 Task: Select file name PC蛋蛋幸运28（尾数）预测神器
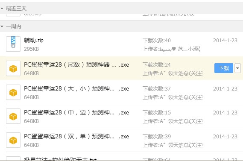(x=76, y=64)
